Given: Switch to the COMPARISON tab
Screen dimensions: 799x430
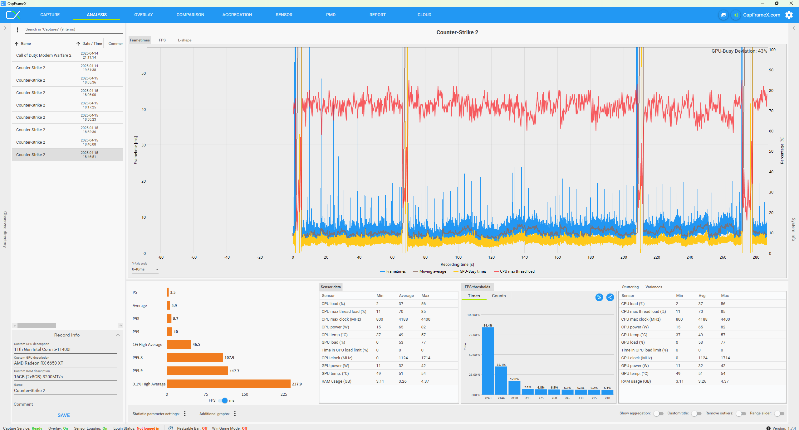Looking at the screenshot, I should tap(190, 15).
